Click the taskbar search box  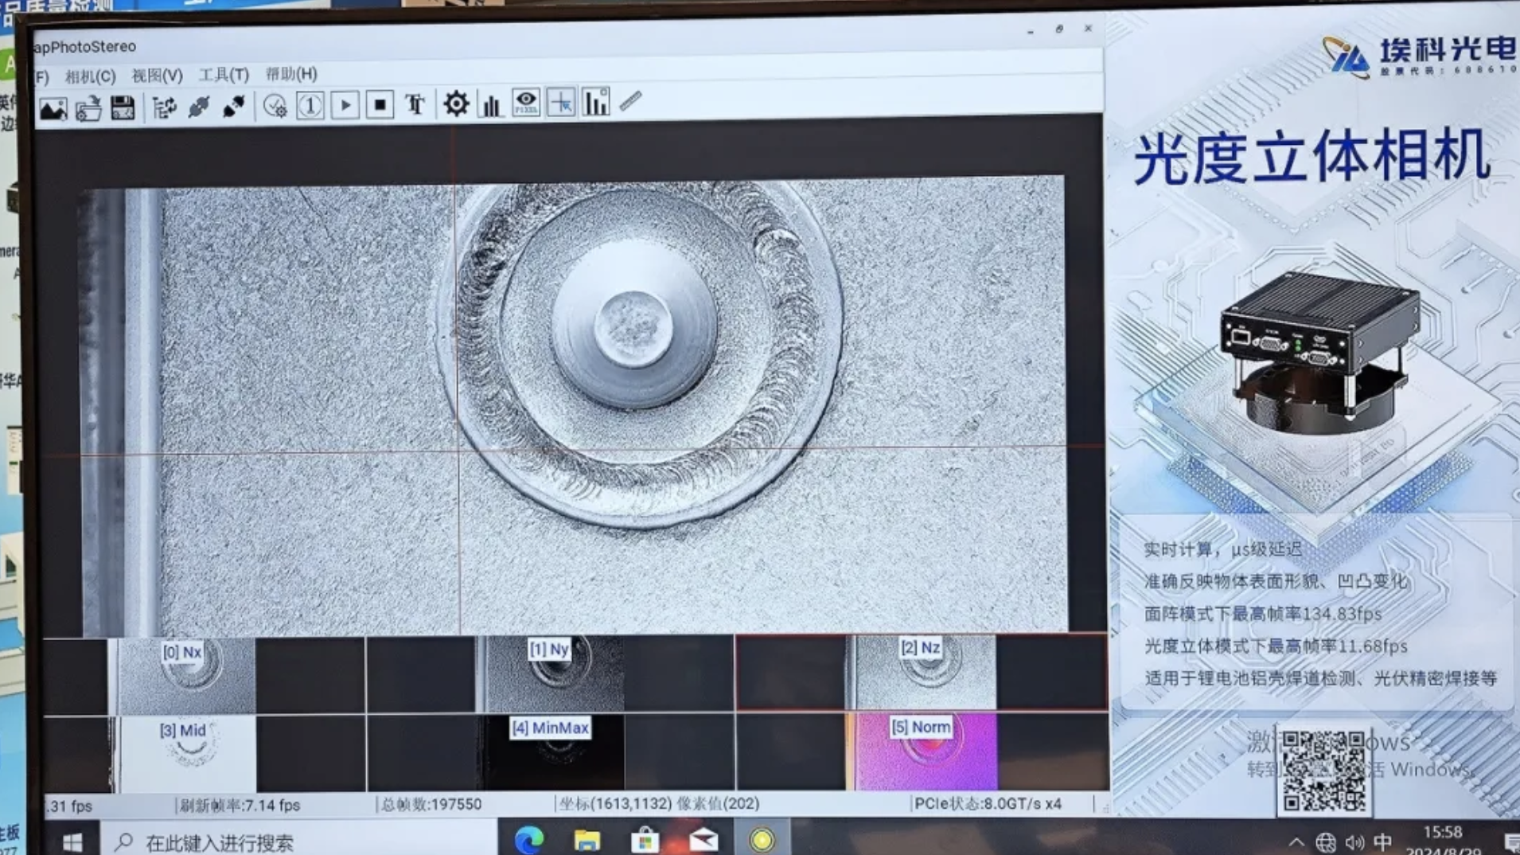pyautogui.click(x=298, y=841)
